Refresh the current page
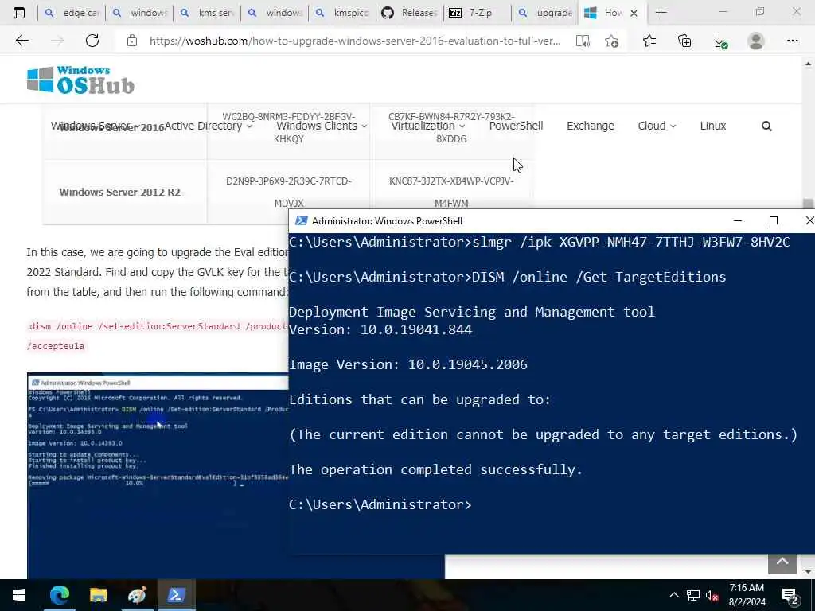The image size is (815, 611). click(92, 41)
